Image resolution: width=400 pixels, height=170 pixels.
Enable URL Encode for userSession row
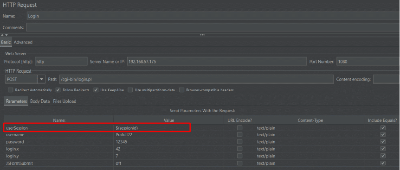point(239,128)
